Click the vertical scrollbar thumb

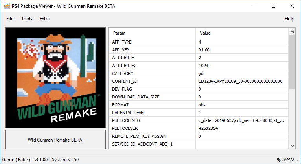coord(292,62)
